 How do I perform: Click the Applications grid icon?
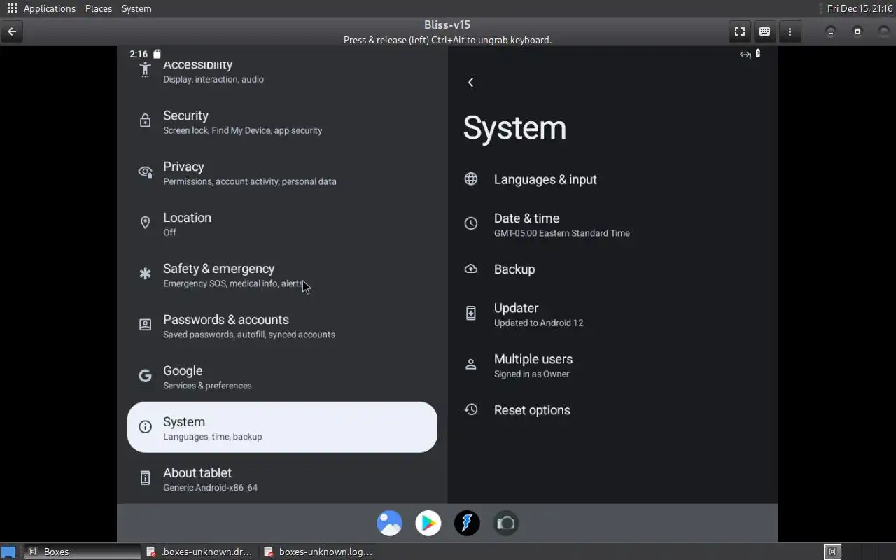pos(12,8)
